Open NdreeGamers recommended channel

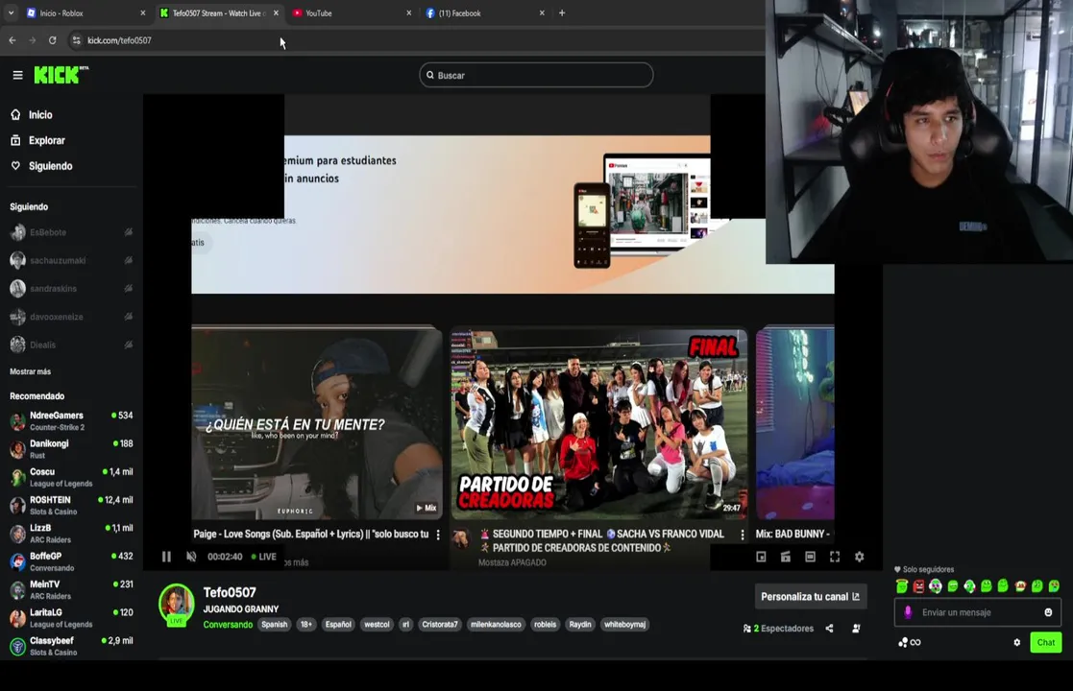coord(71,421)
